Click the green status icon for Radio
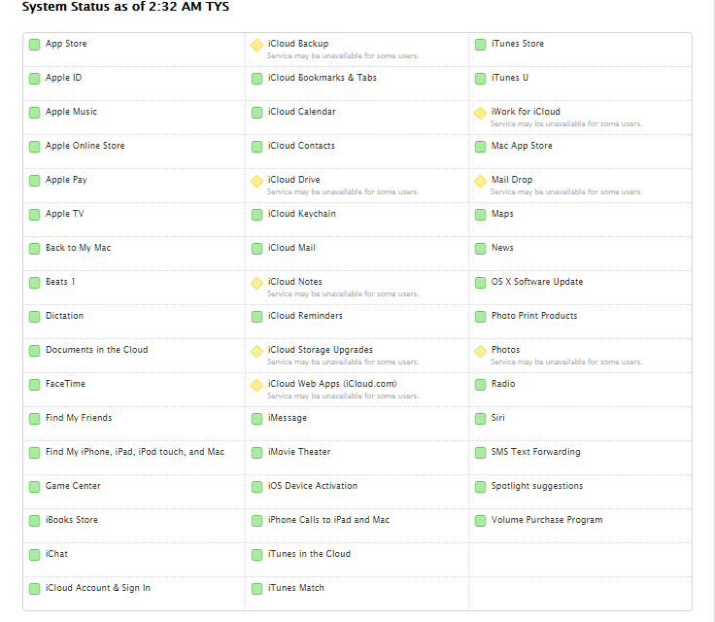Image resolution: width=715 pixels, height=622 pixels. tap(480, 385)
